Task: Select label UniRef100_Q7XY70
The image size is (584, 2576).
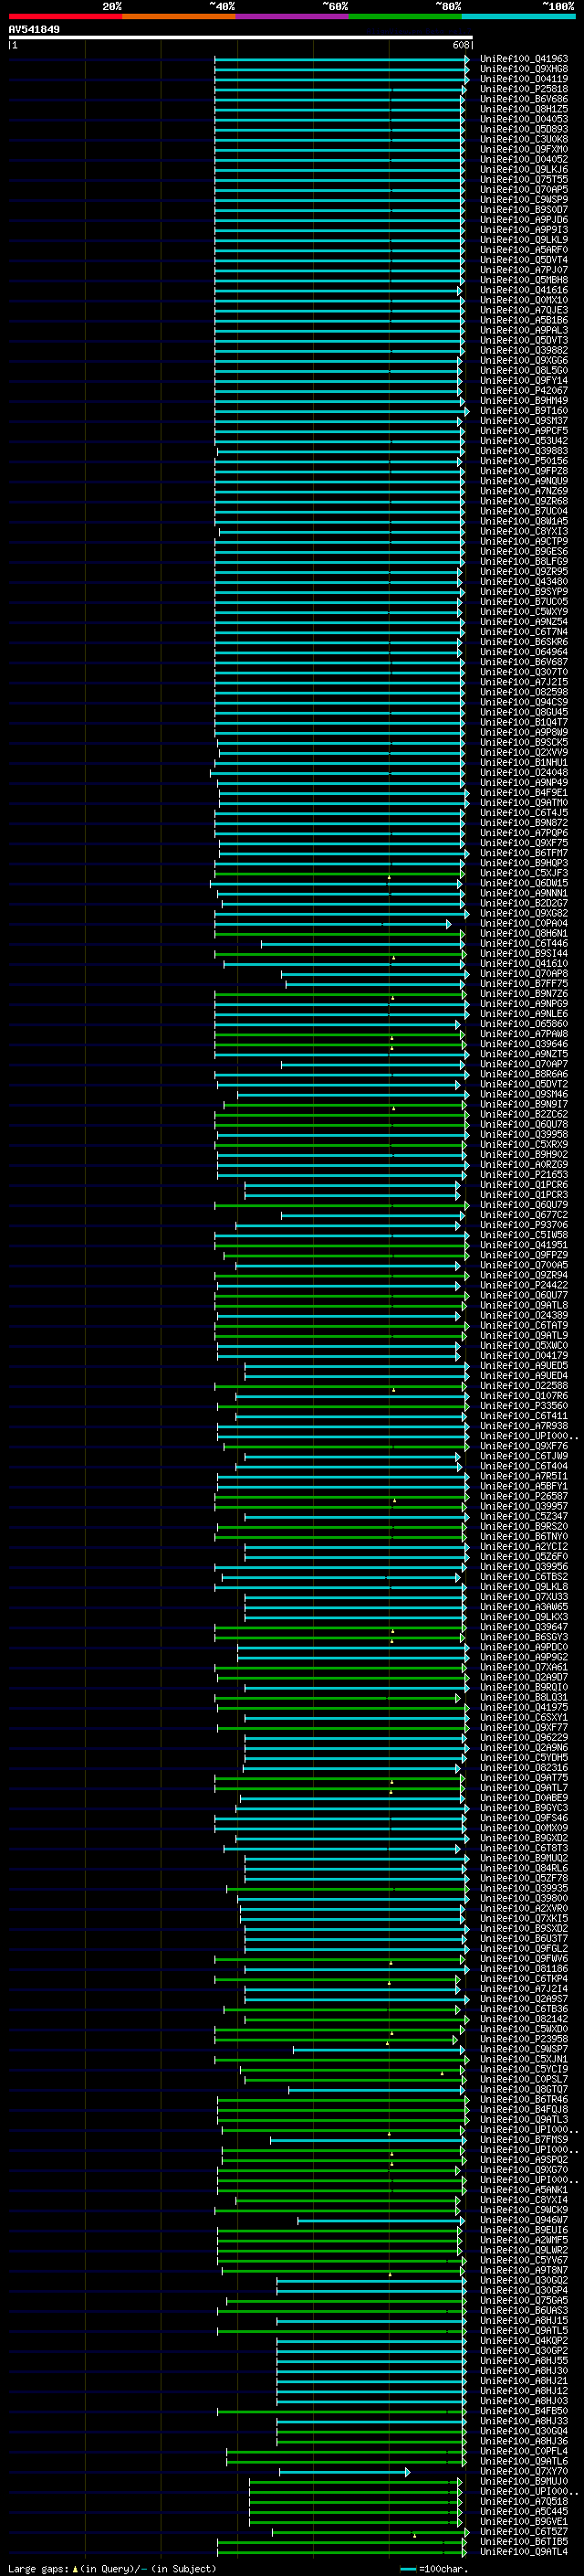Action: (x=524, y=2471)
